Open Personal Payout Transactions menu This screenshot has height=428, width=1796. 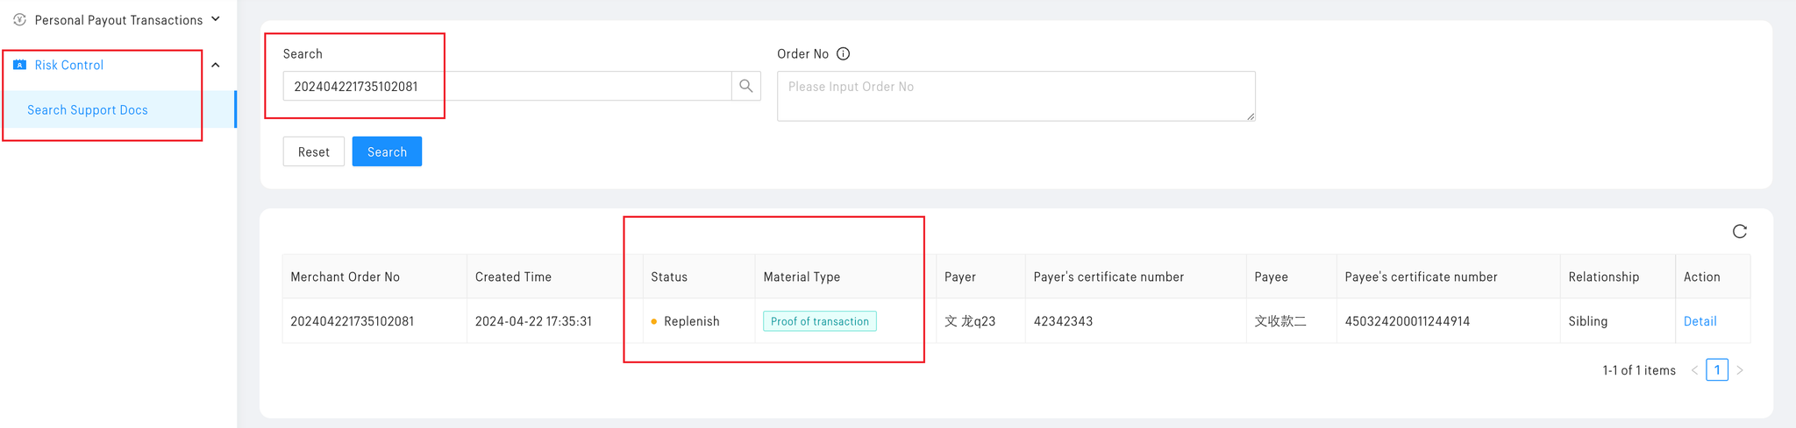(118, 19)
